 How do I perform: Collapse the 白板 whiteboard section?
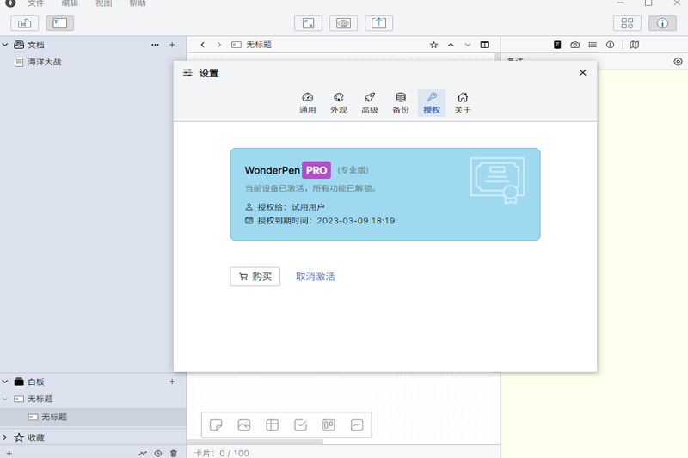click(x=5, y=382)
